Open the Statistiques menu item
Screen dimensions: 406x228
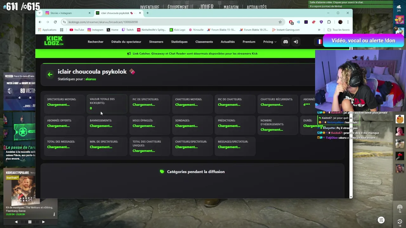tap(179, 42)
